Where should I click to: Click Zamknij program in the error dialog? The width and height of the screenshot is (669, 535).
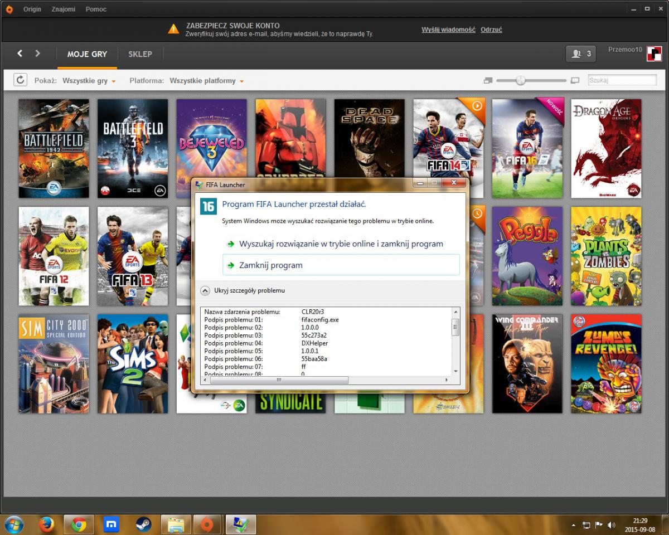tap(341, 265)
